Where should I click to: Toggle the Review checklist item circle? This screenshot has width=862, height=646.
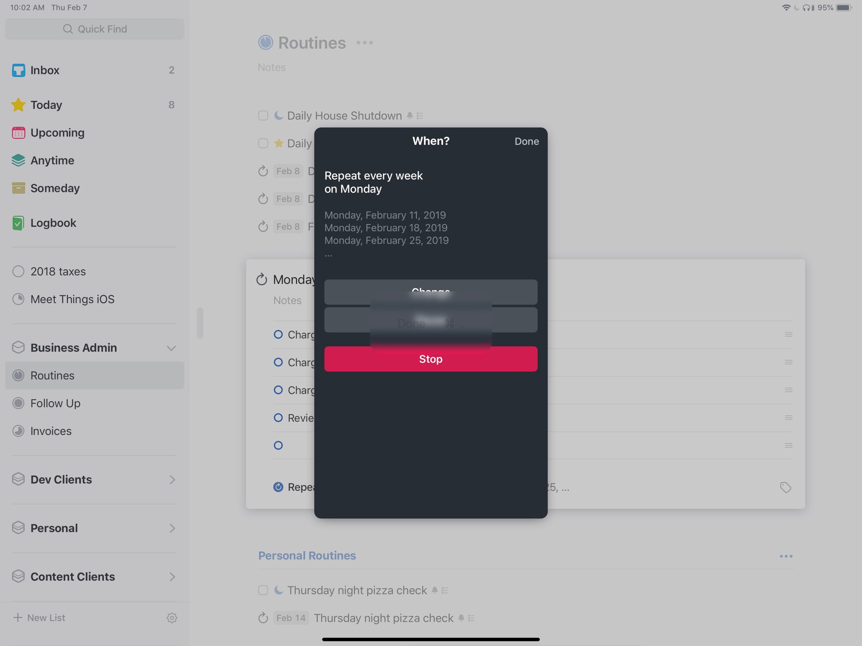pos(278,418)
